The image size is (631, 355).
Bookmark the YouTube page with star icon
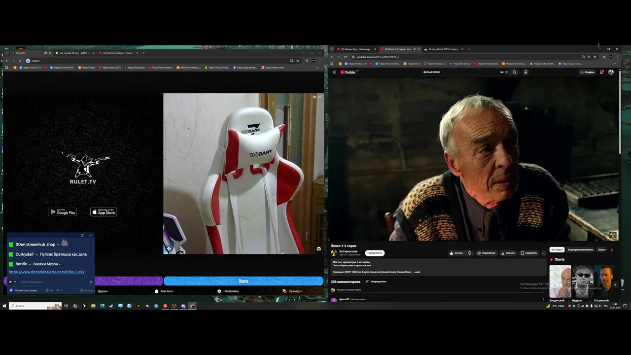click(595, 57)
